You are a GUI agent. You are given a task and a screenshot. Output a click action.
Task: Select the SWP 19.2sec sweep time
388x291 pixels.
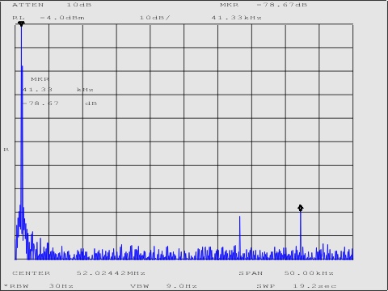pyautogui.click(x=297, y=286)
